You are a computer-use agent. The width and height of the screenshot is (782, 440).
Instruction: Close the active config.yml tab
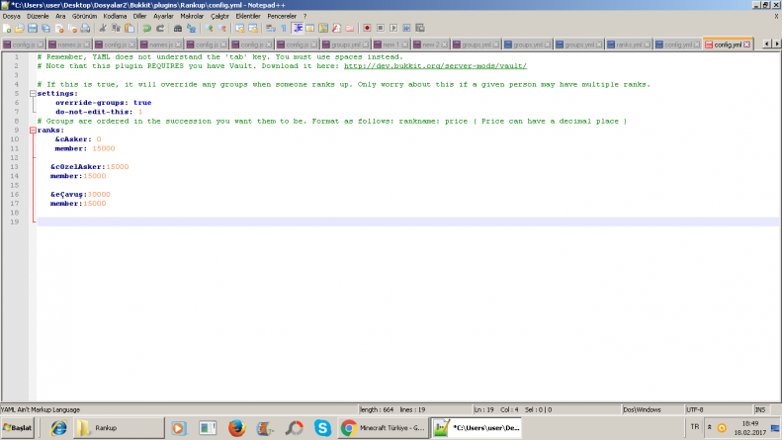click(746, 44)
